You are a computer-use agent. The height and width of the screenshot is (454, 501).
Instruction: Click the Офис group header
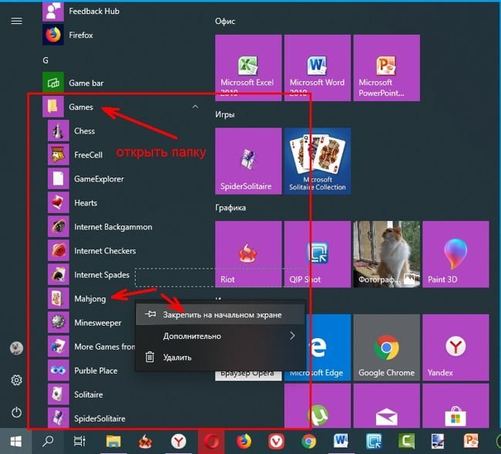(225, 21)
